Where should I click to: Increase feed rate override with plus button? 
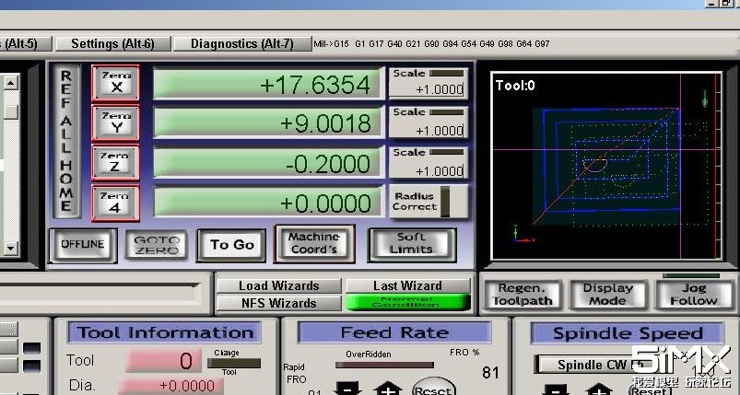(387, 389)
